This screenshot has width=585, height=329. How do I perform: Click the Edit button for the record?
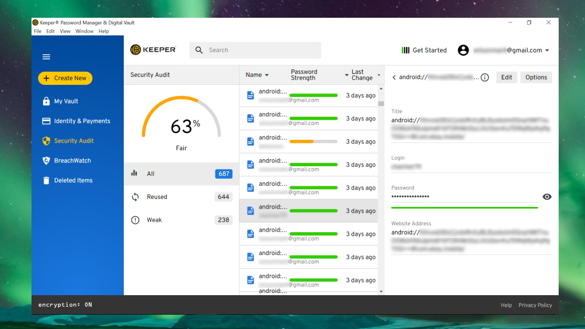[x=507, y=77]
